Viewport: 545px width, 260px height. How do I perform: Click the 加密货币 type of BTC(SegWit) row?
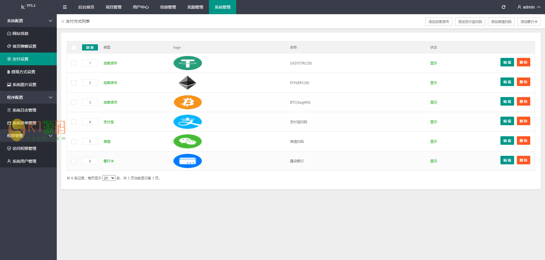click(x=110, y=102)
